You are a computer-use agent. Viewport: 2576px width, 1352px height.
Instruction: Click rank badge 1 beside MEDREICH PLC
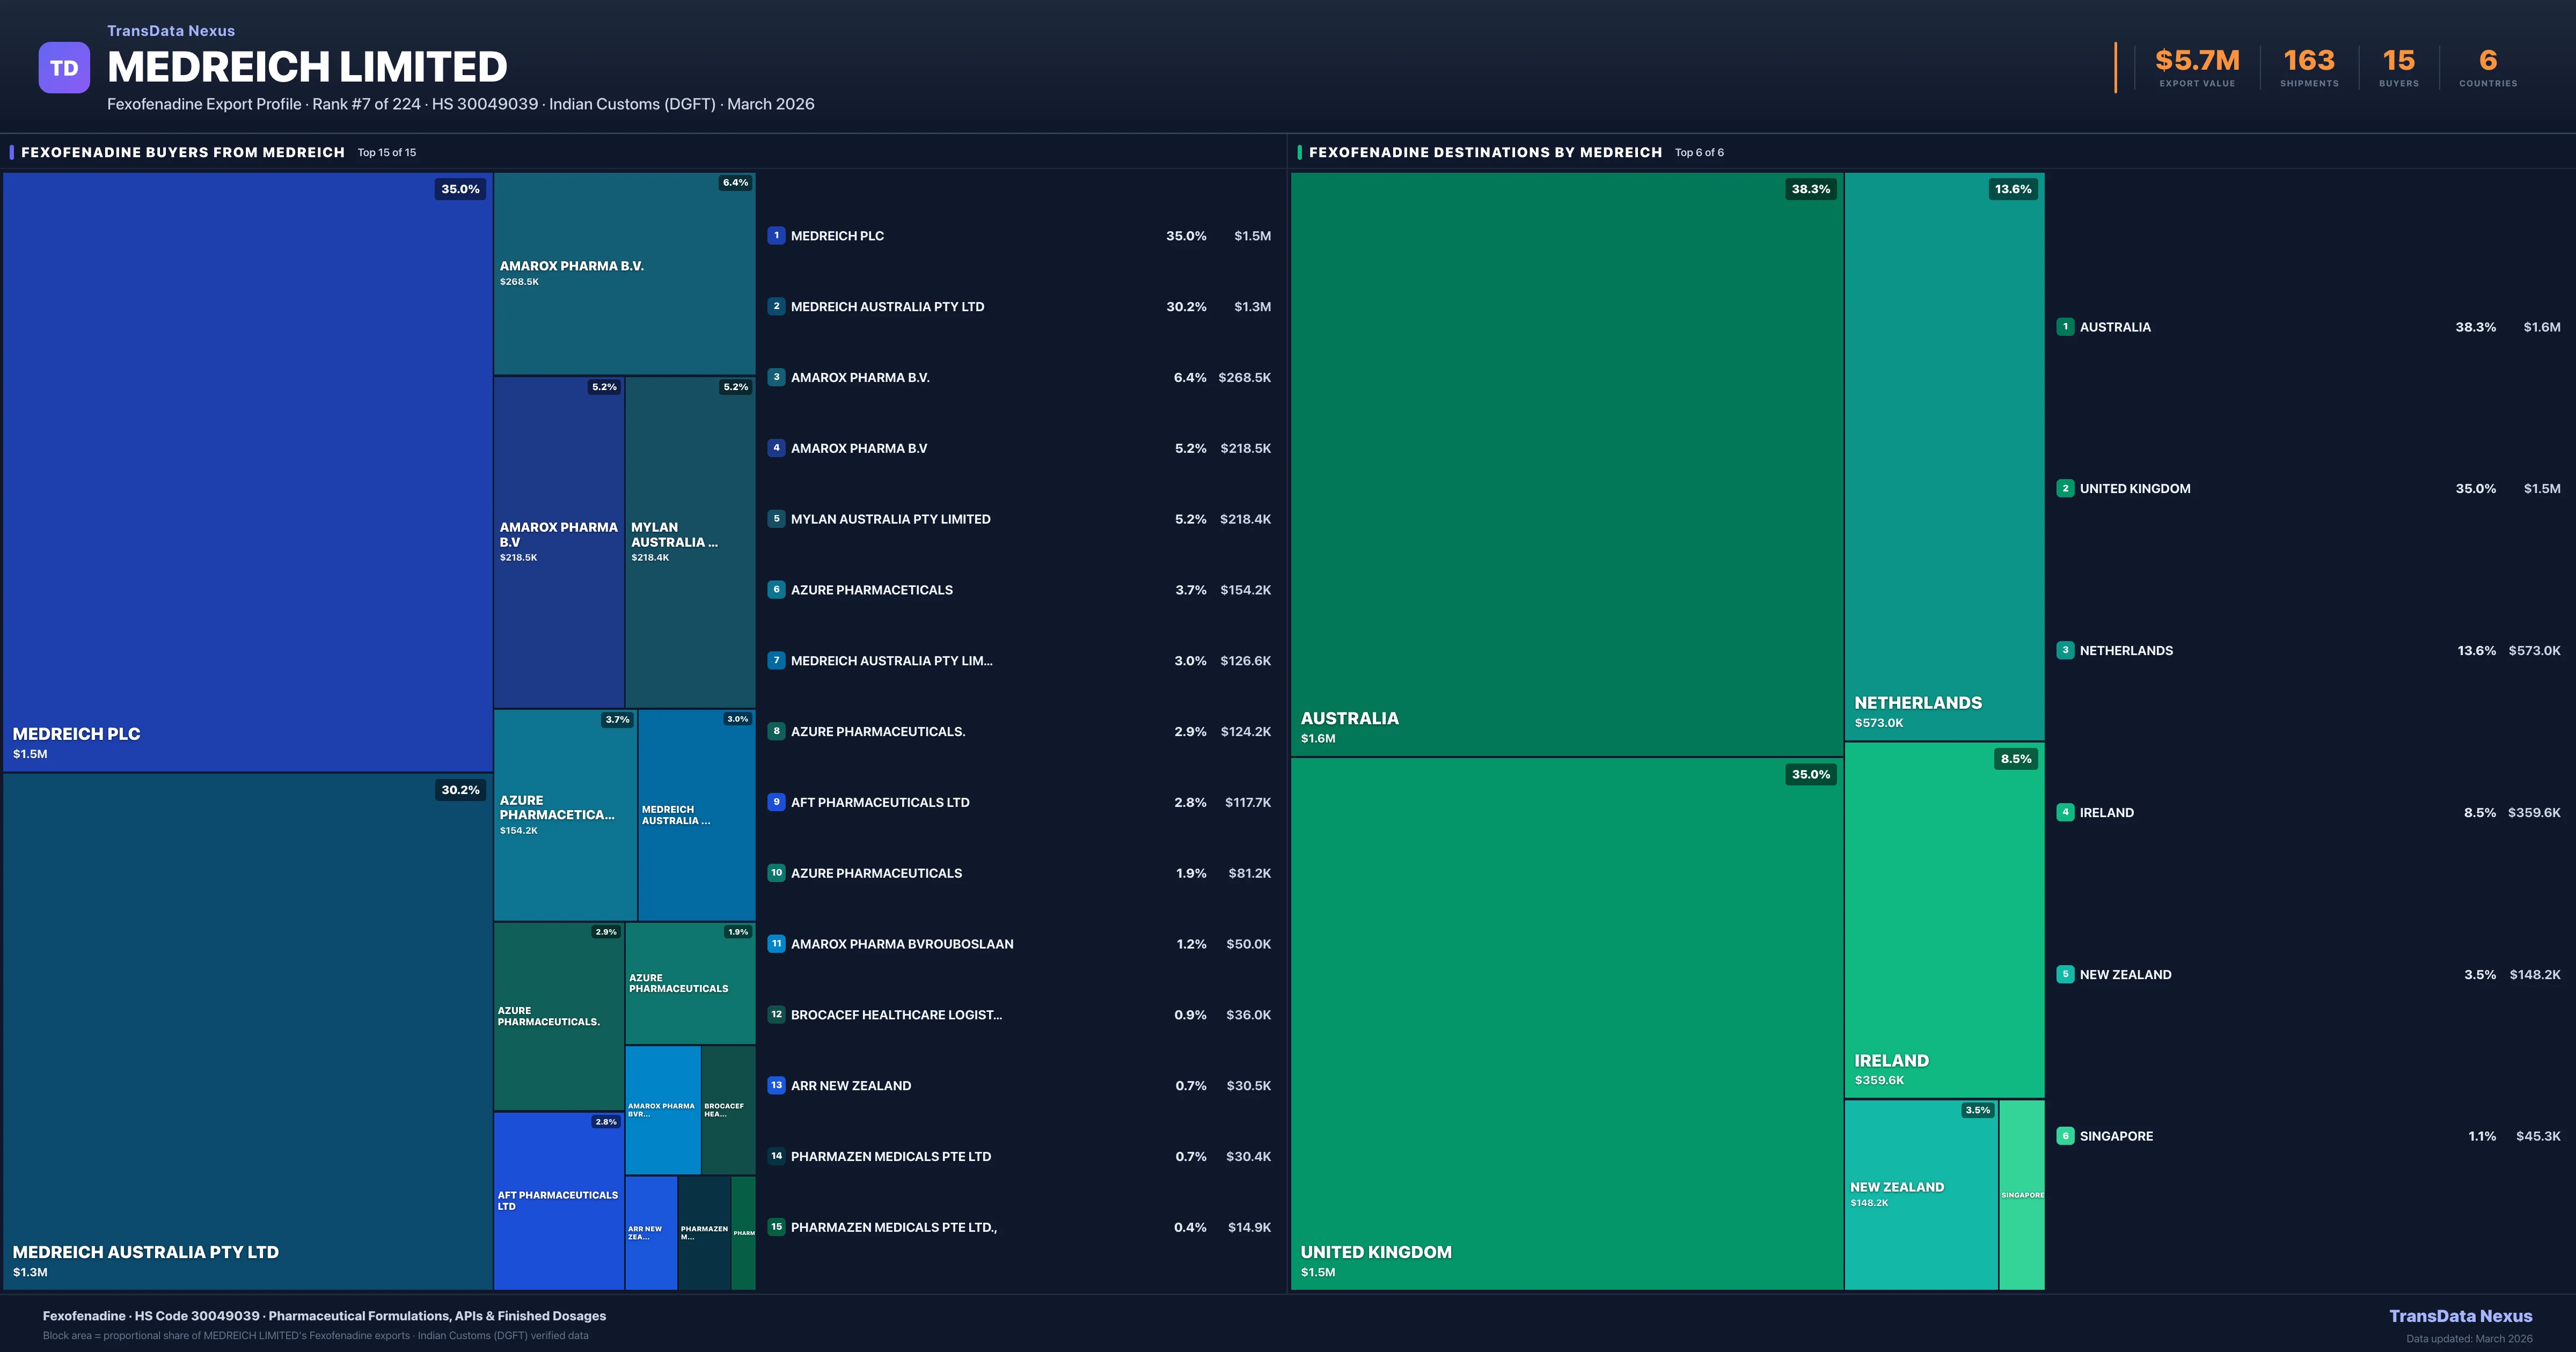[x=776, y=236]
